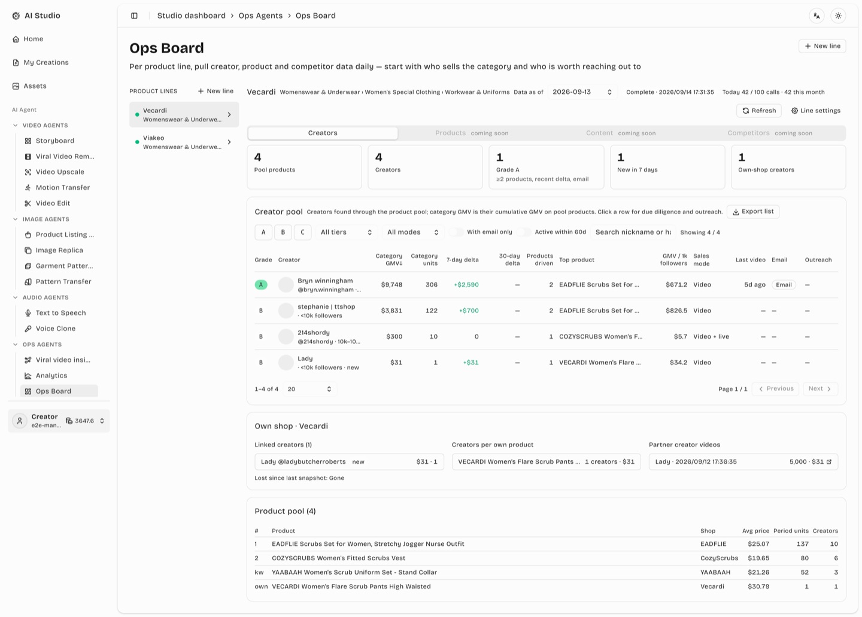This screenshot has width=862, height=617.
Task: Refresh the line data
Action: [758, 111]
